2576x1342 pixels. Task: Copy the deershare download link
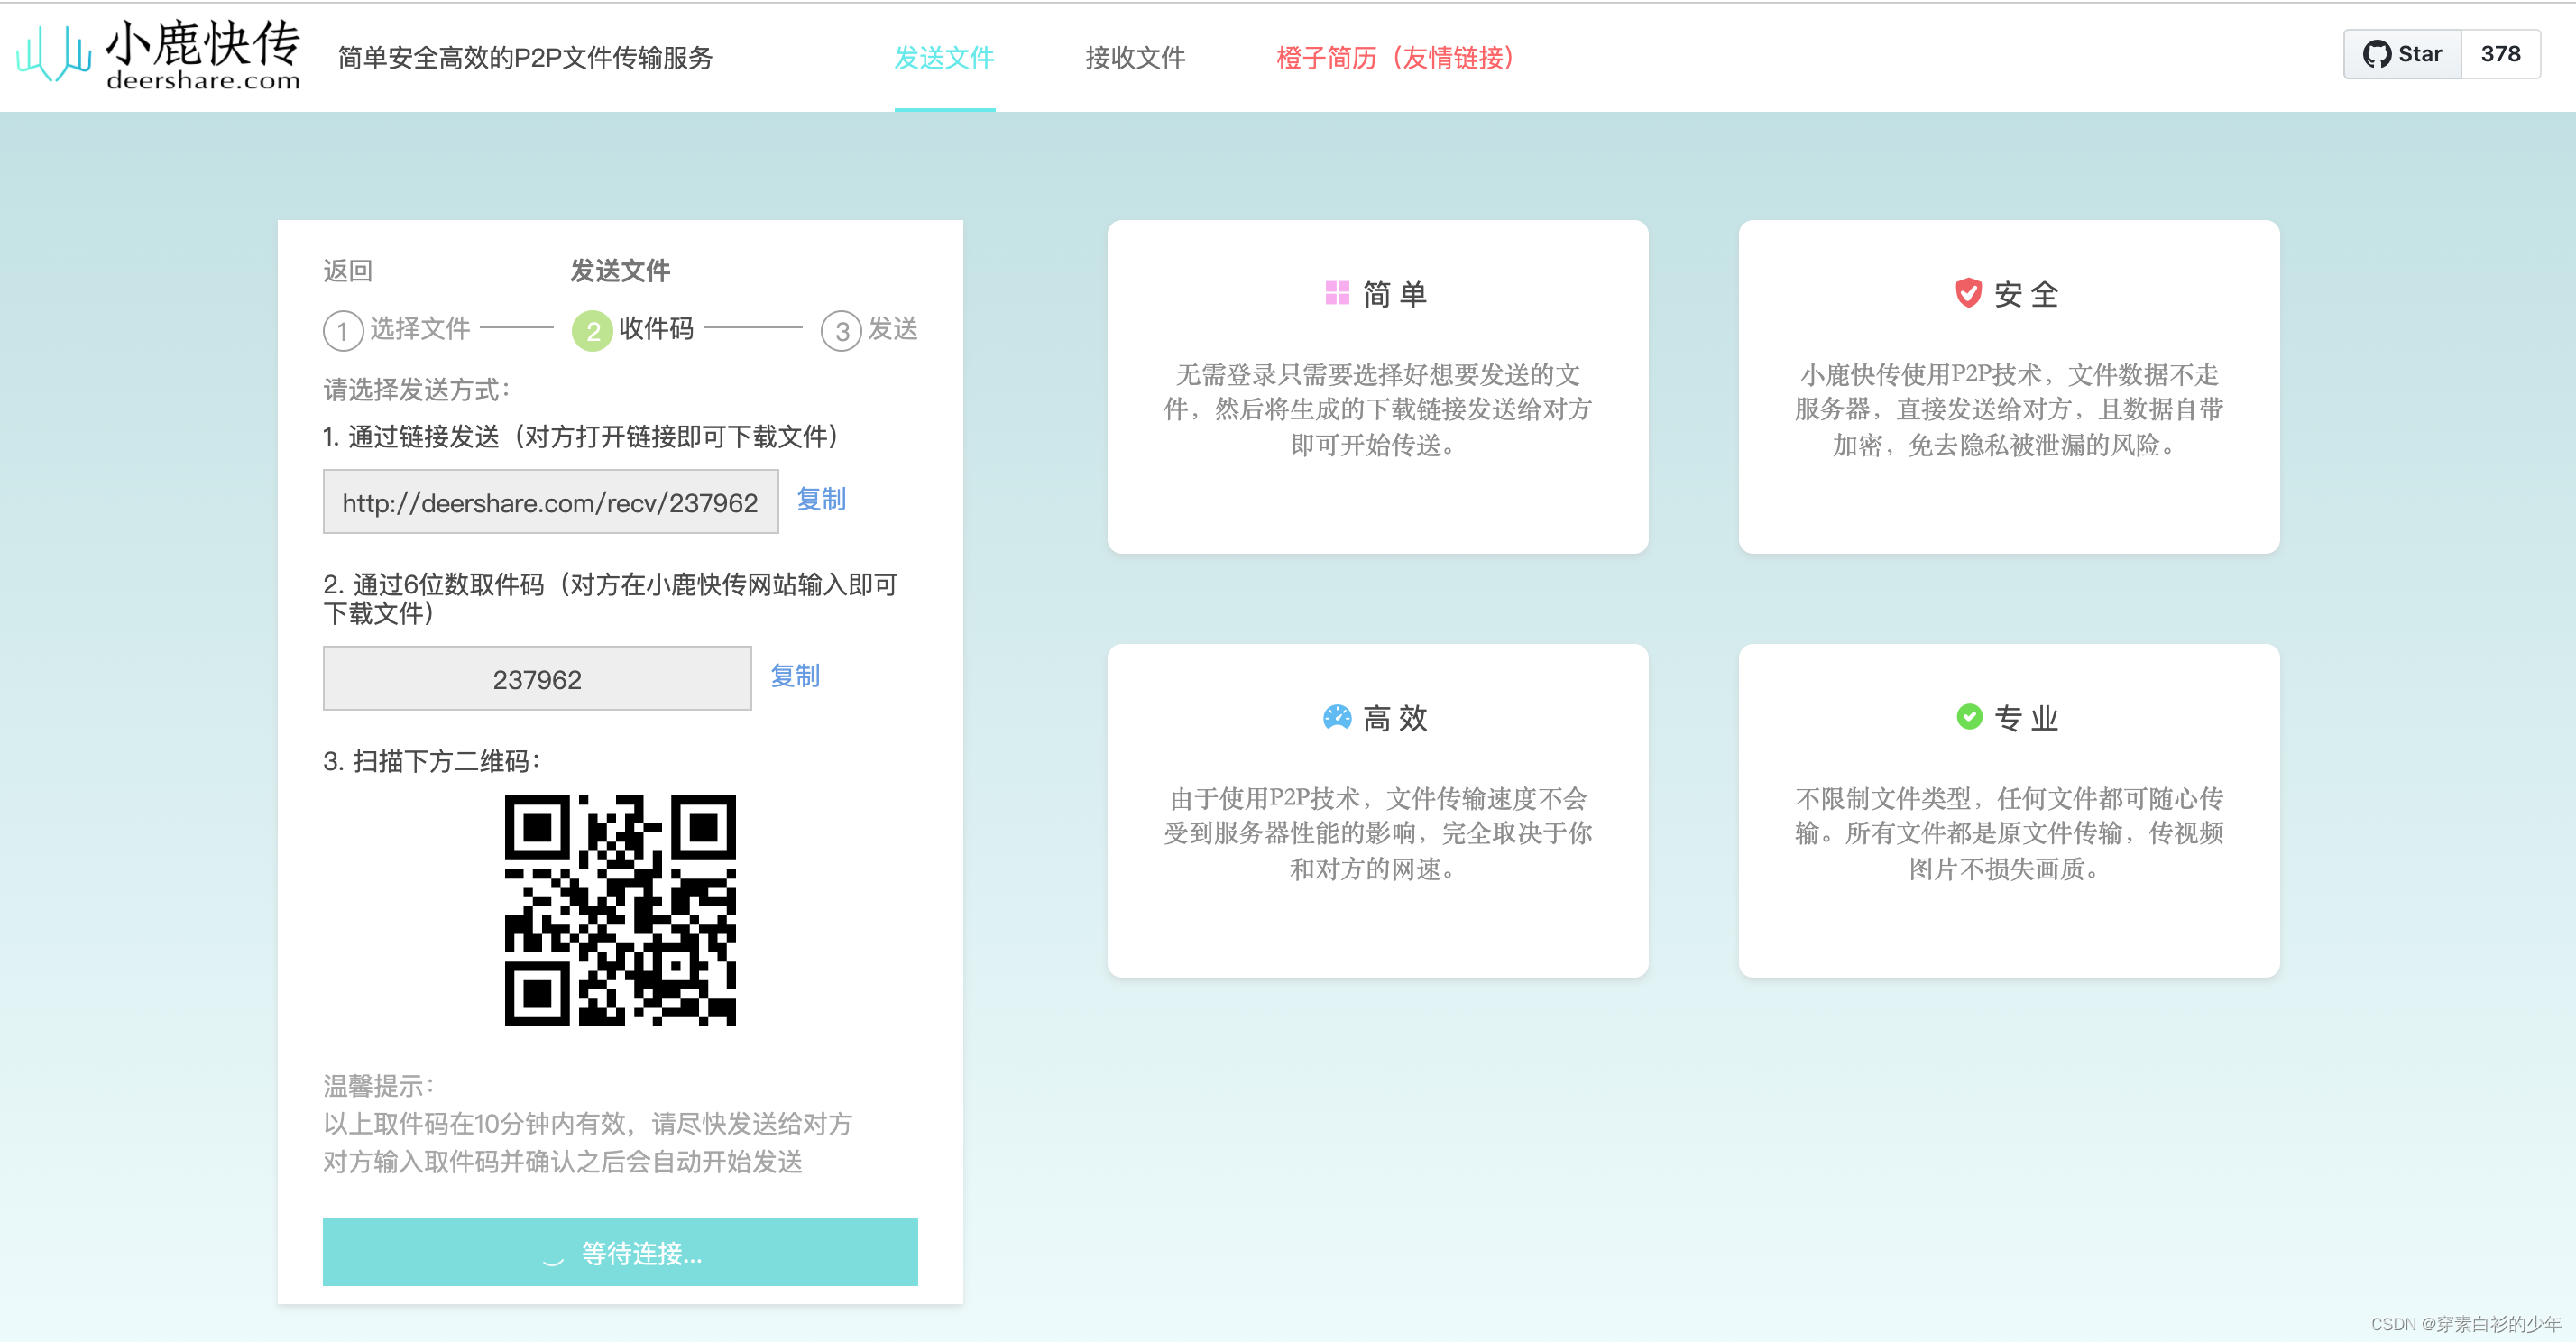[x=821, y=499]
